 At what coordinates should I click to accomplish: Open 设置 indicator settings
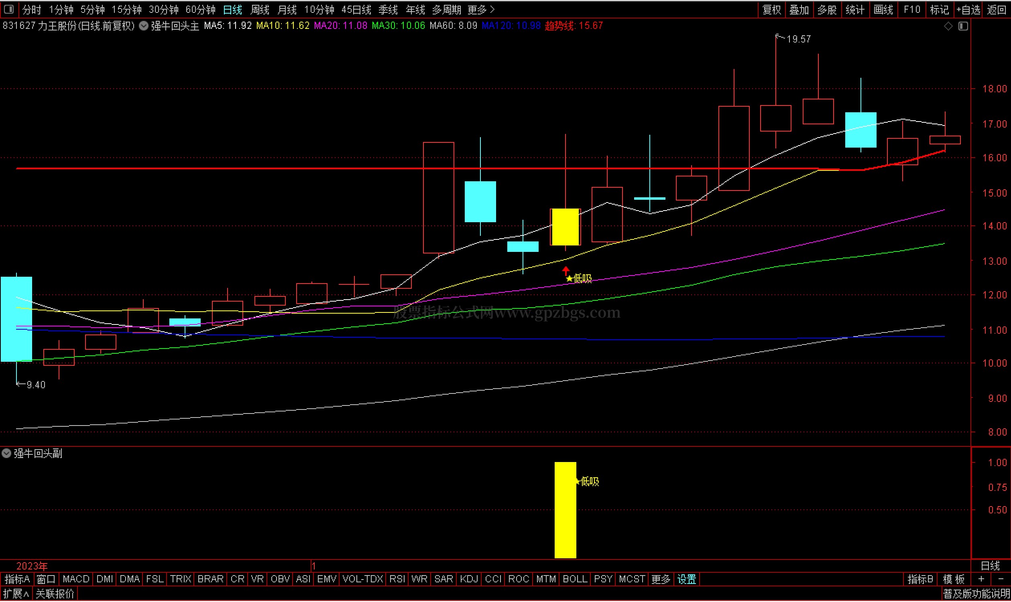point(687,579)
